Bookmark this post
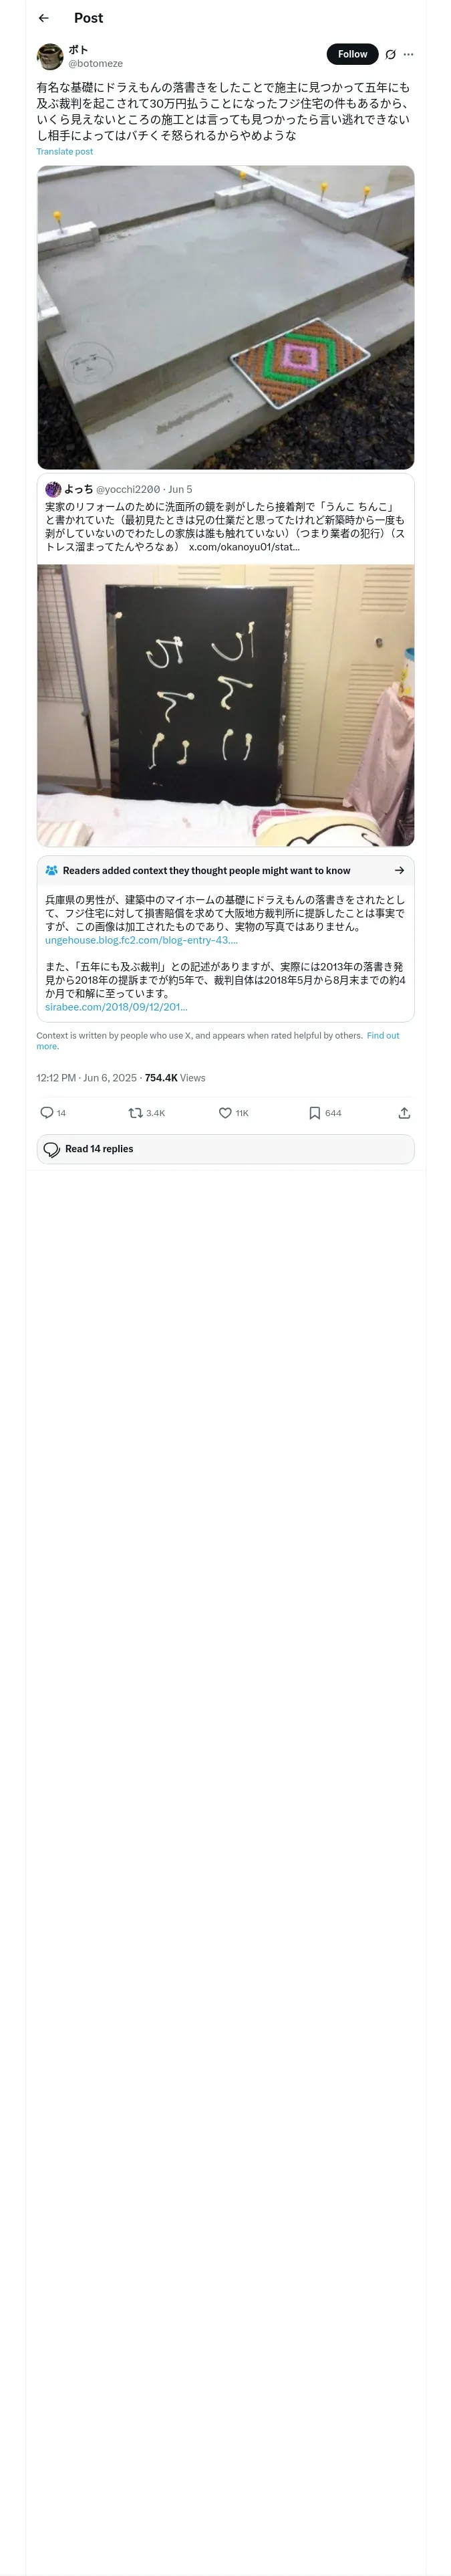 314,1113
